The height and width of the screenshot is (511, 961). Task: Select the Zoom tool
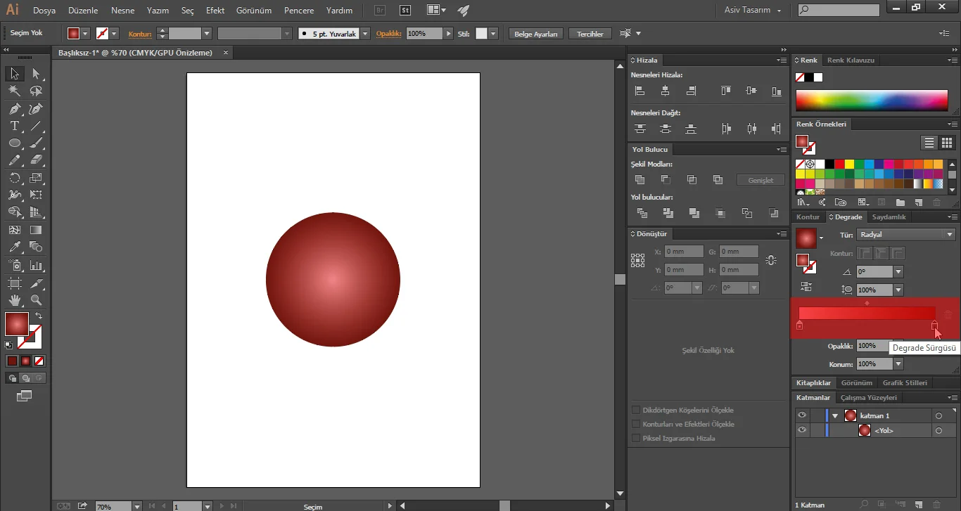(x=37, y=300)
